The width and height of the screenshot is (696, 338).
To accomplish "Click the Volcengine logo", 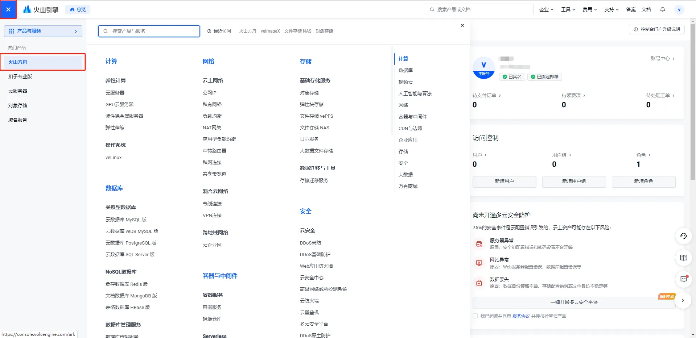I will pos(41,9).
